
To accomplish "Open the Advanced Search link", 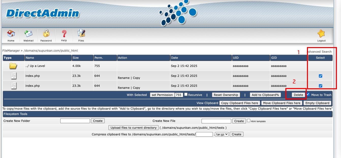I will tap(319, 52).
